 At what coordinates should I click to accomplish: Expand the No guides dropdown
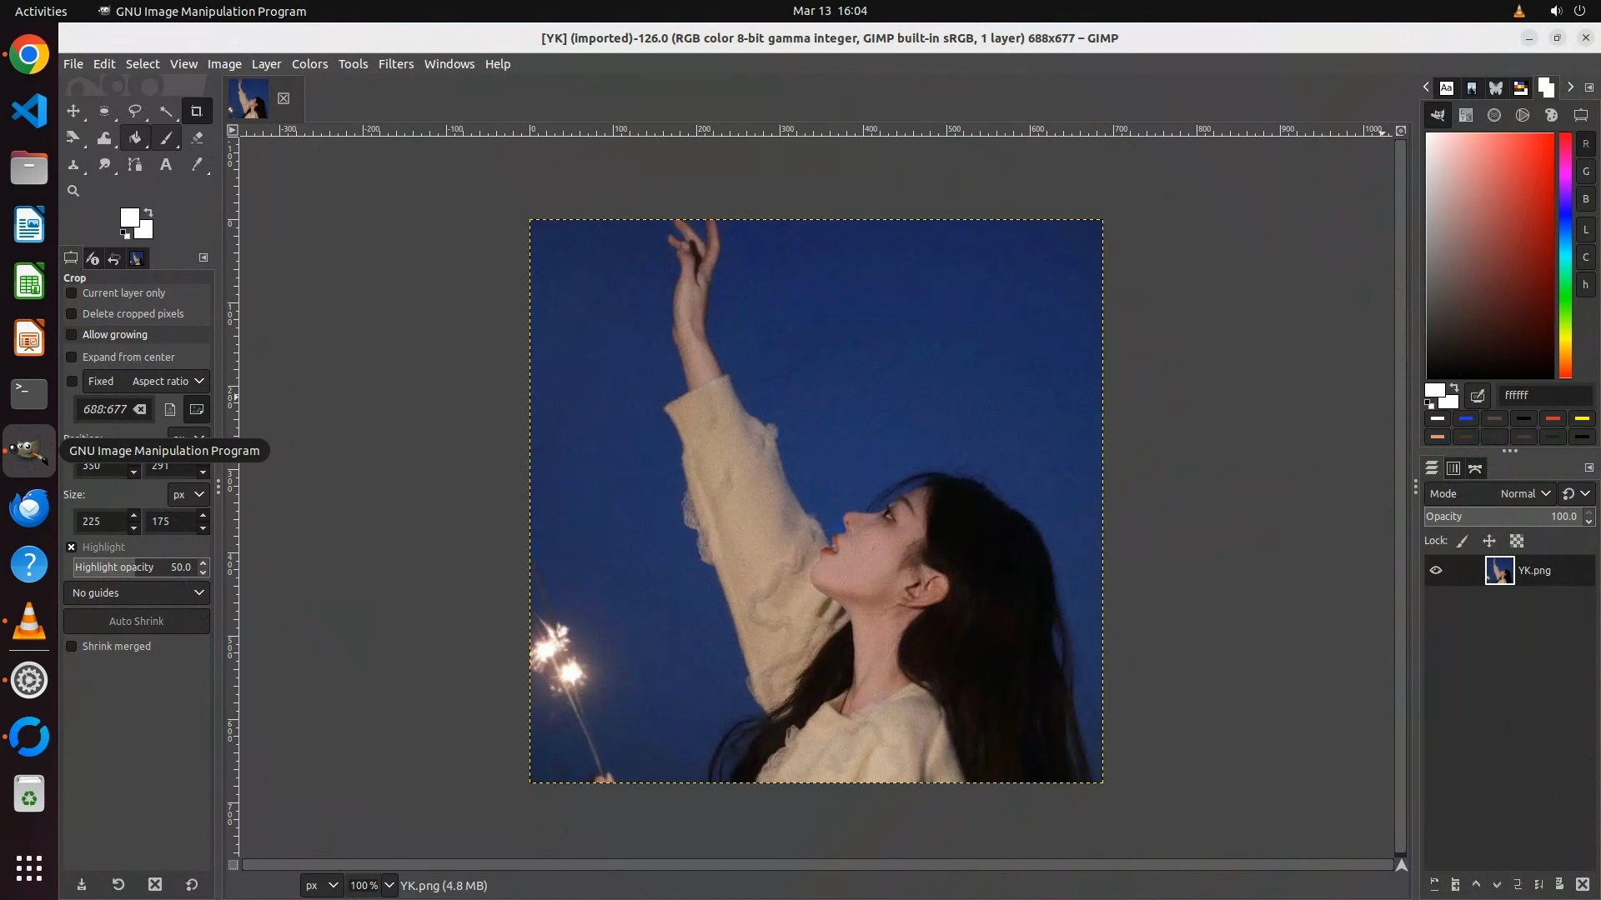click(137, 593)
